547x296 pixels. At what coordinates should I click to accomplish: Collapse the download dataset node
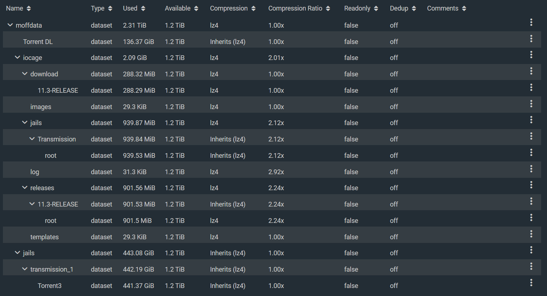[24, 74]
